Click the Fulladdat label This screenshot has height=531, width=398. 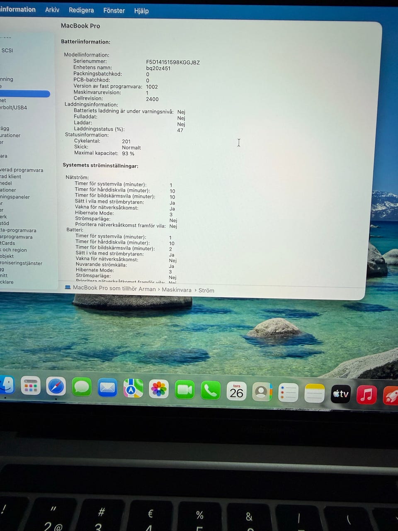pos(85,117)
